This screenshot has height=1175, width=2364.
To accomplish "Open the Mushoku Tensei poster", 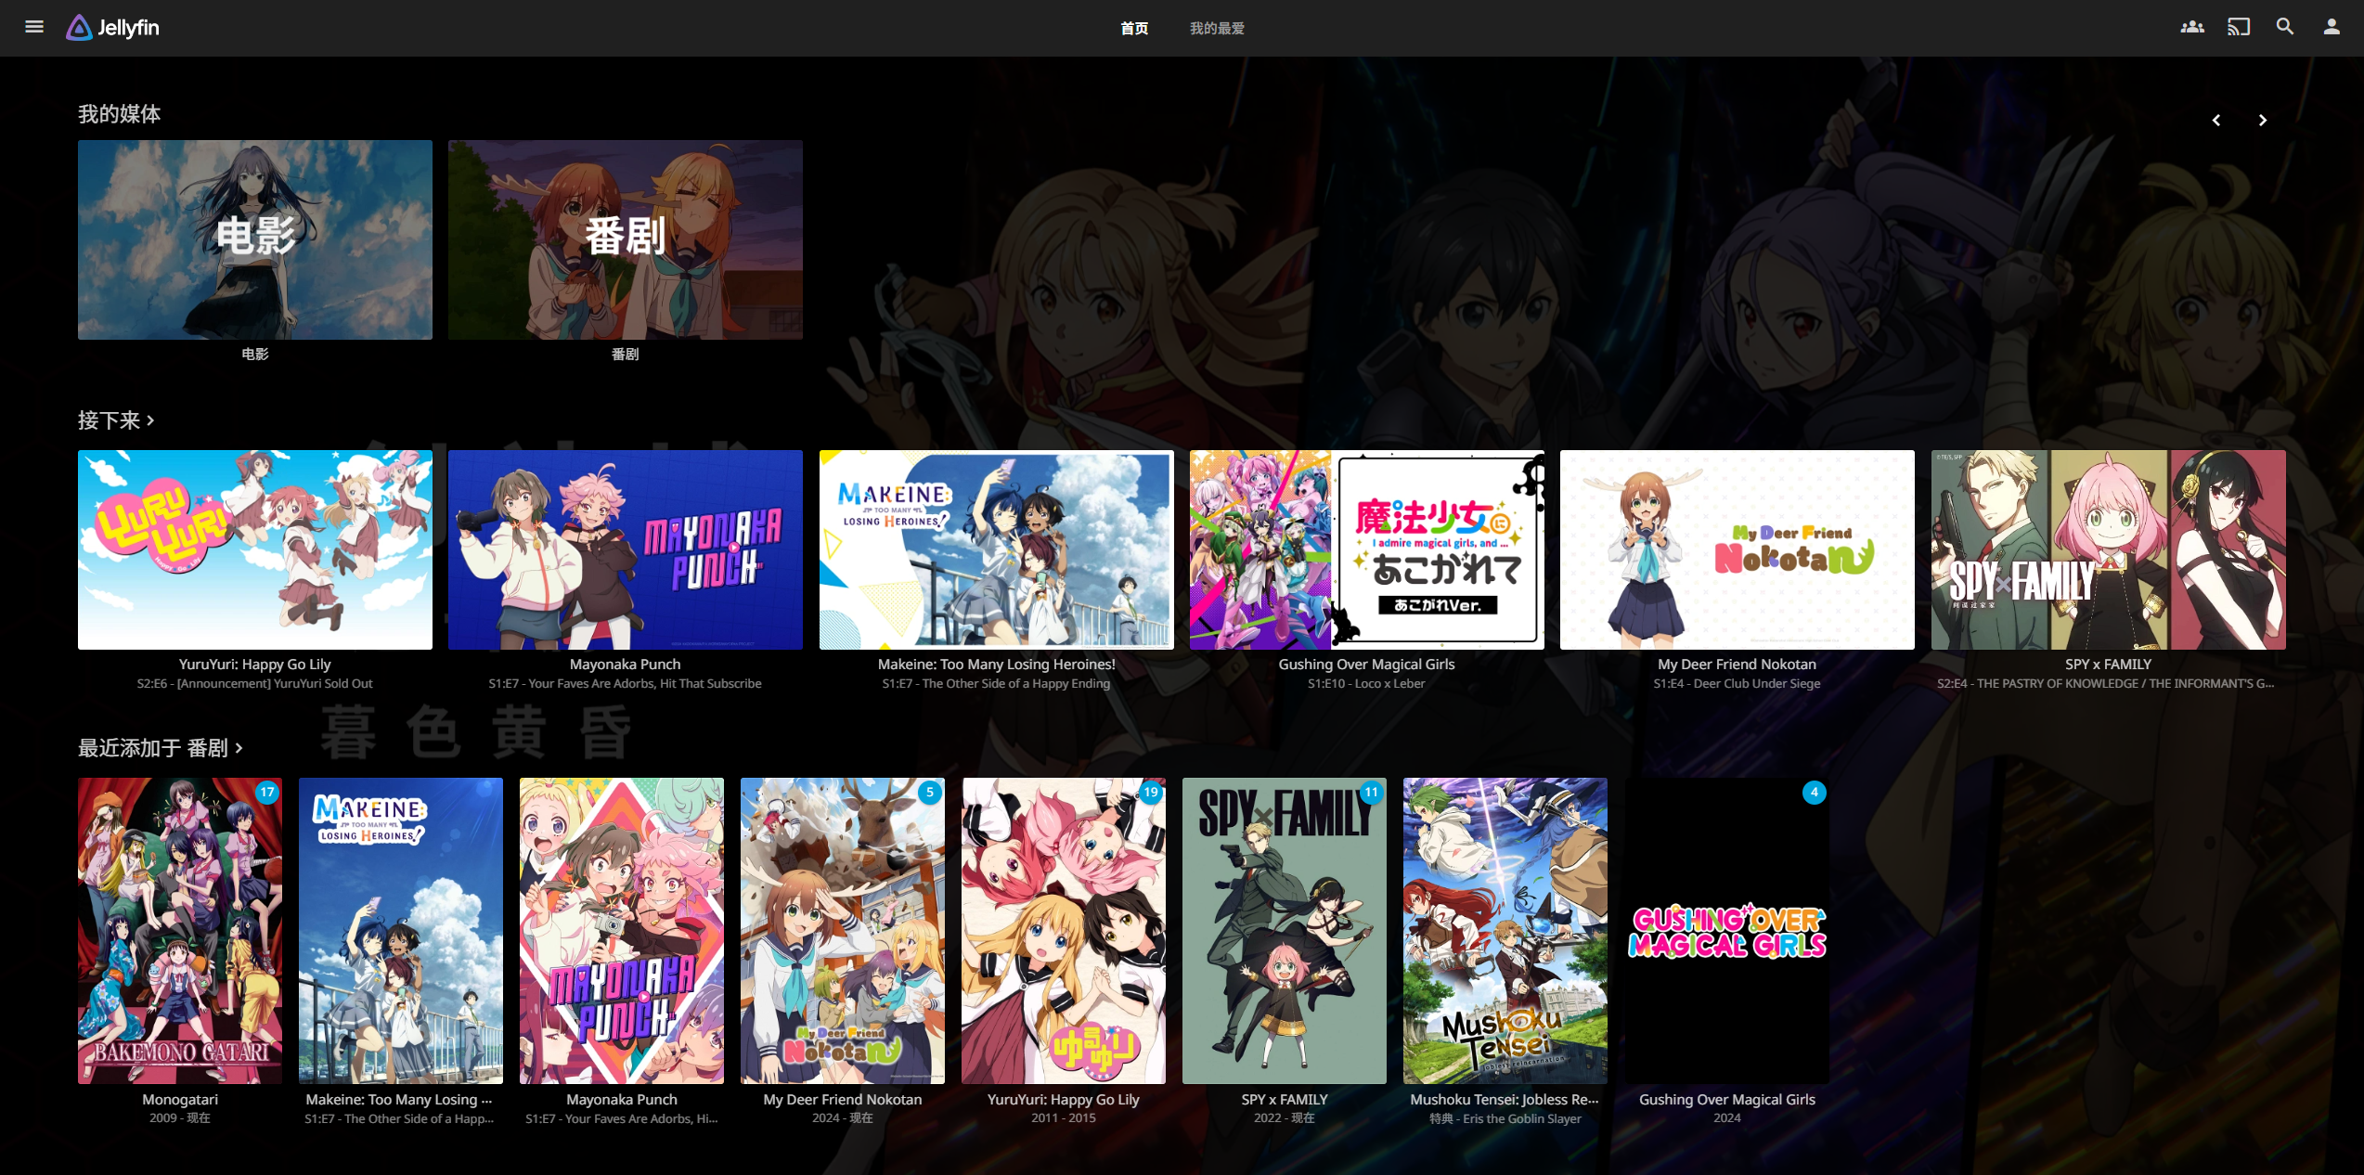I will 1505,931.
